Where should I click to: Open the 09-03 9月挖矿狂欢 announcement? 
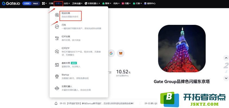coord(97,103)
